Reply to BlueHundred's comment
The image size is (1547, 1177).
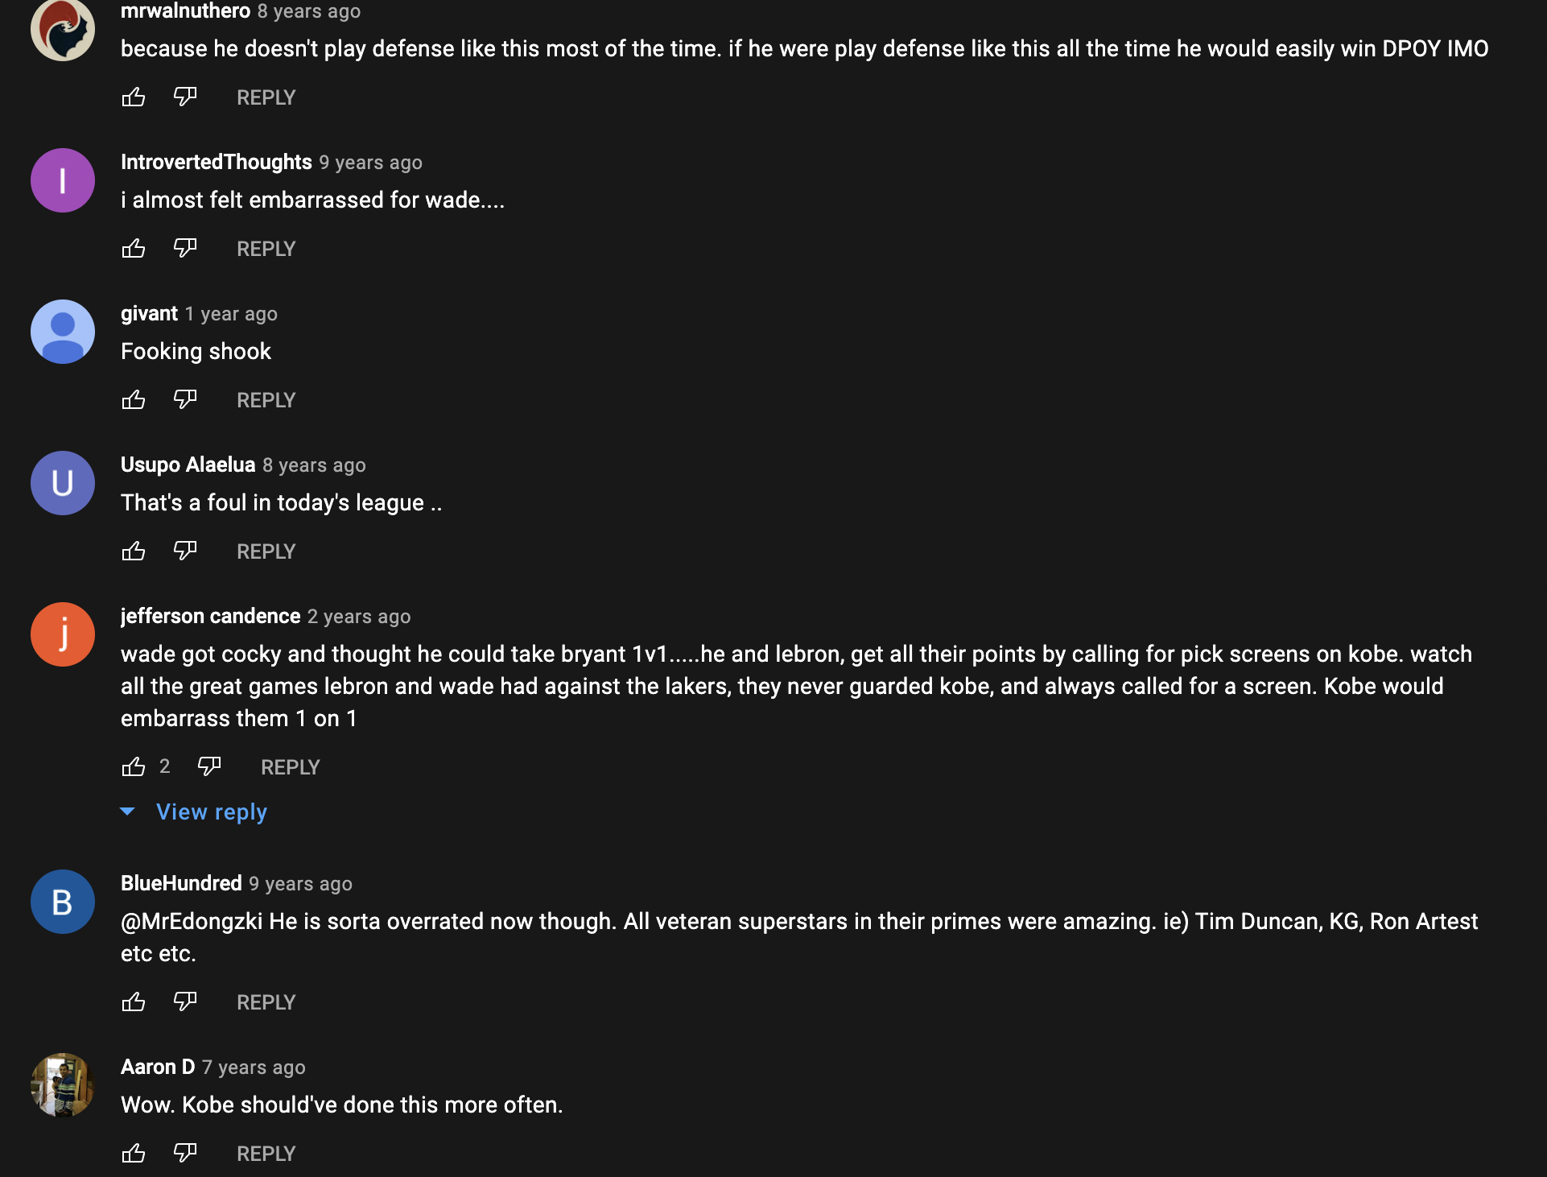click(x=266, y=1002)
